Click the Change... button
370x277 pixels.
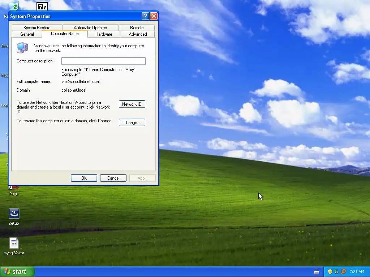click(x=132, y=123)
